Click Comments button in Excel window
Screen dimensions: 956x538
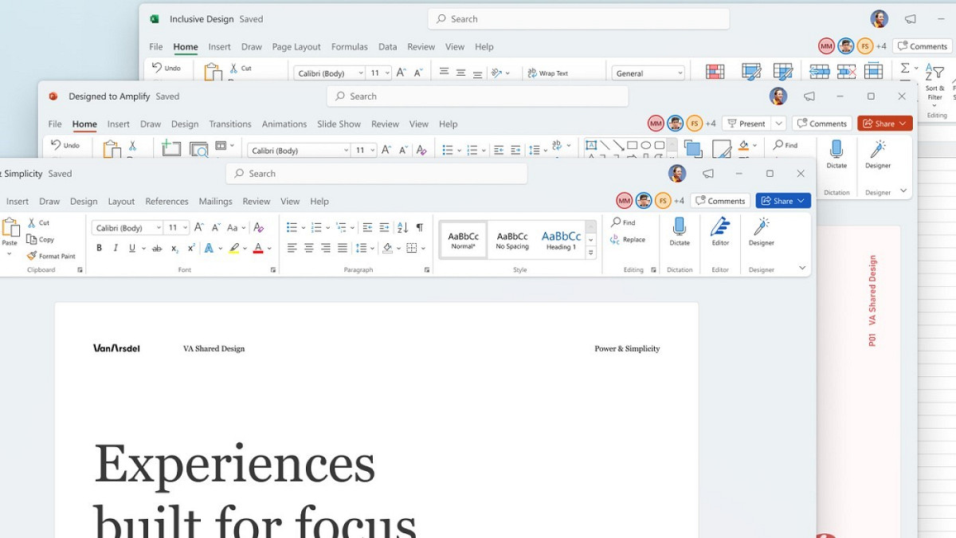pos(923,46)
